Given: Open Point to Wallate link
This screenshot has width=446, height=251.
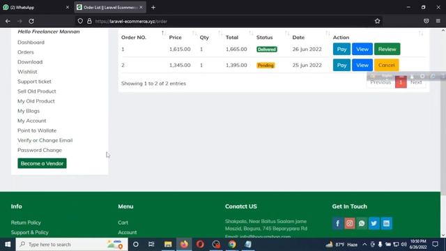Looking at the screenshot, I should pyautogui.click(x=37, y=130).
